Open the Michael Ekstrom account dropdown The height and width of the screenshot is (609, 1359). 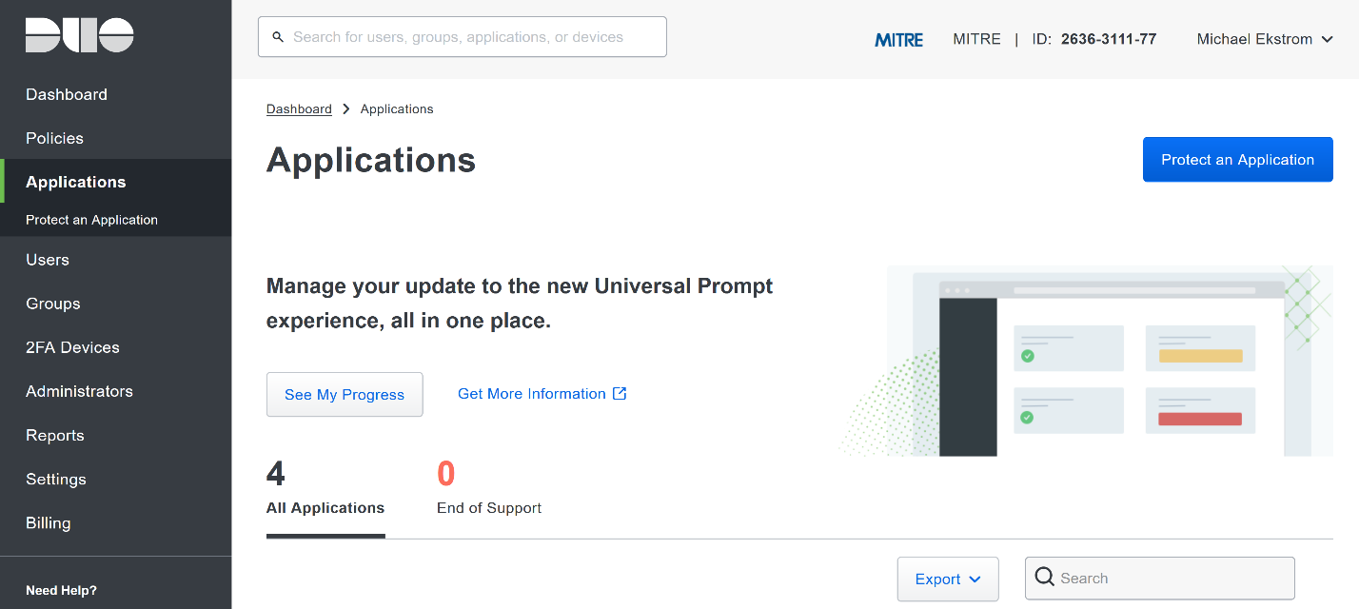[1265, 39]
